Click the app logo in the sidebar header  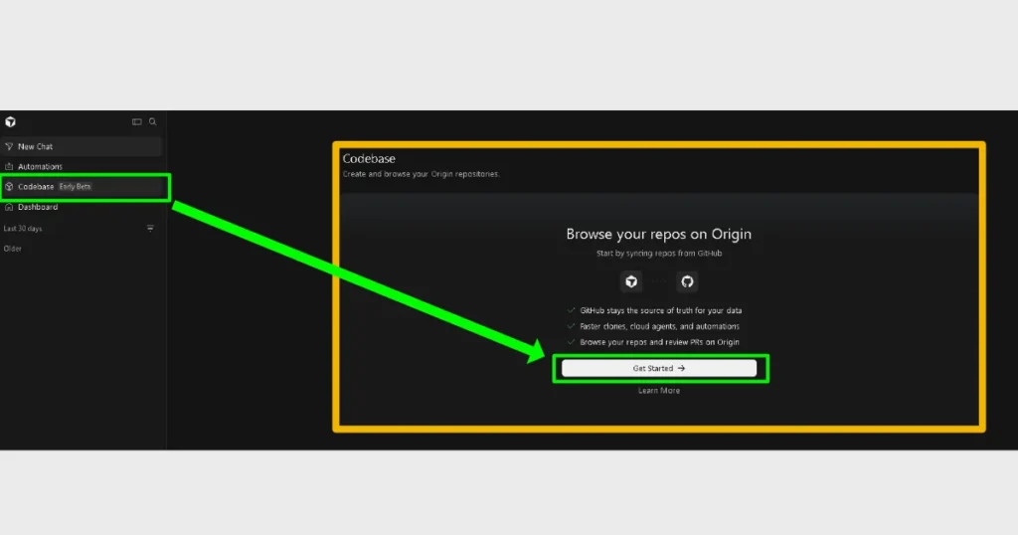[x=10, y=121]
